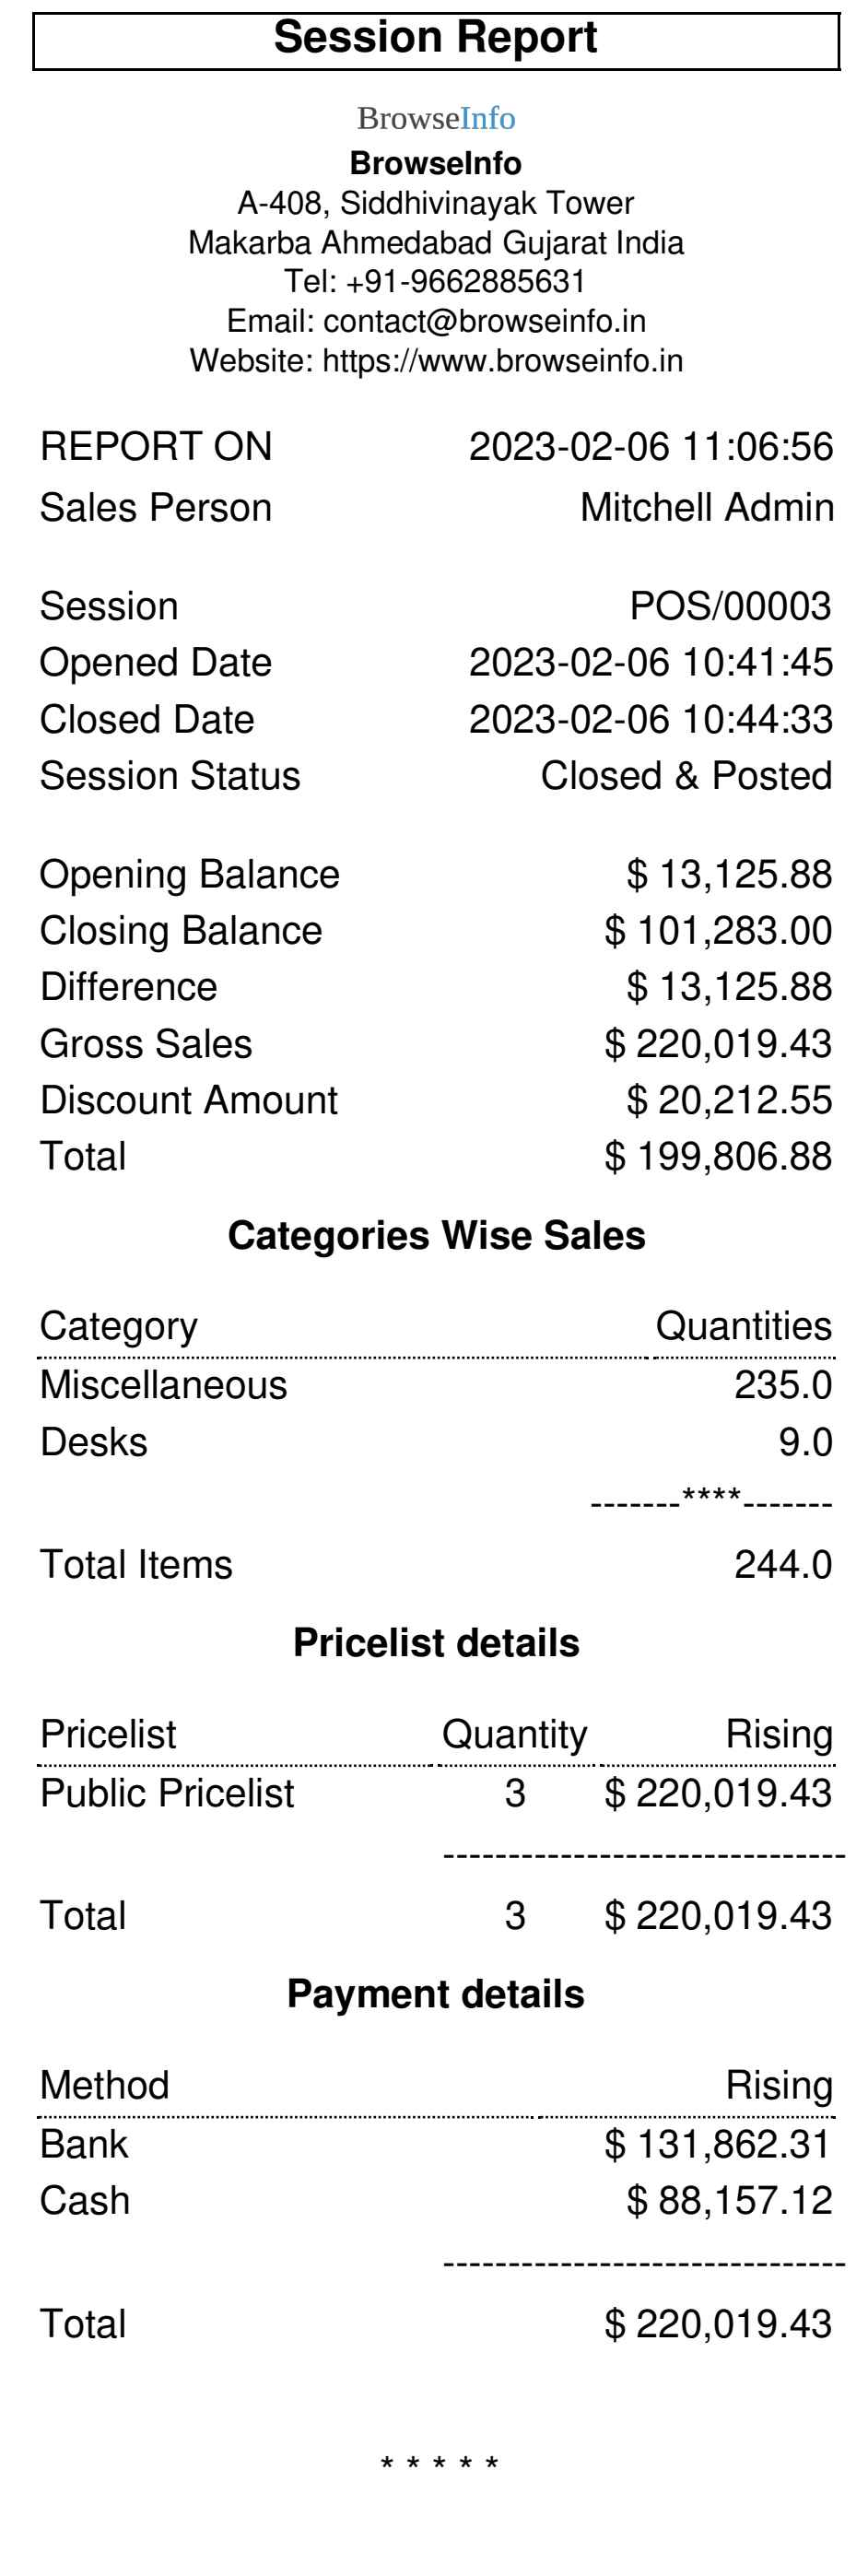This screenshot has width=868, height=2576.
Task: Click the Closing Balance value $ 101,283.00
Action: coord(718,931)
